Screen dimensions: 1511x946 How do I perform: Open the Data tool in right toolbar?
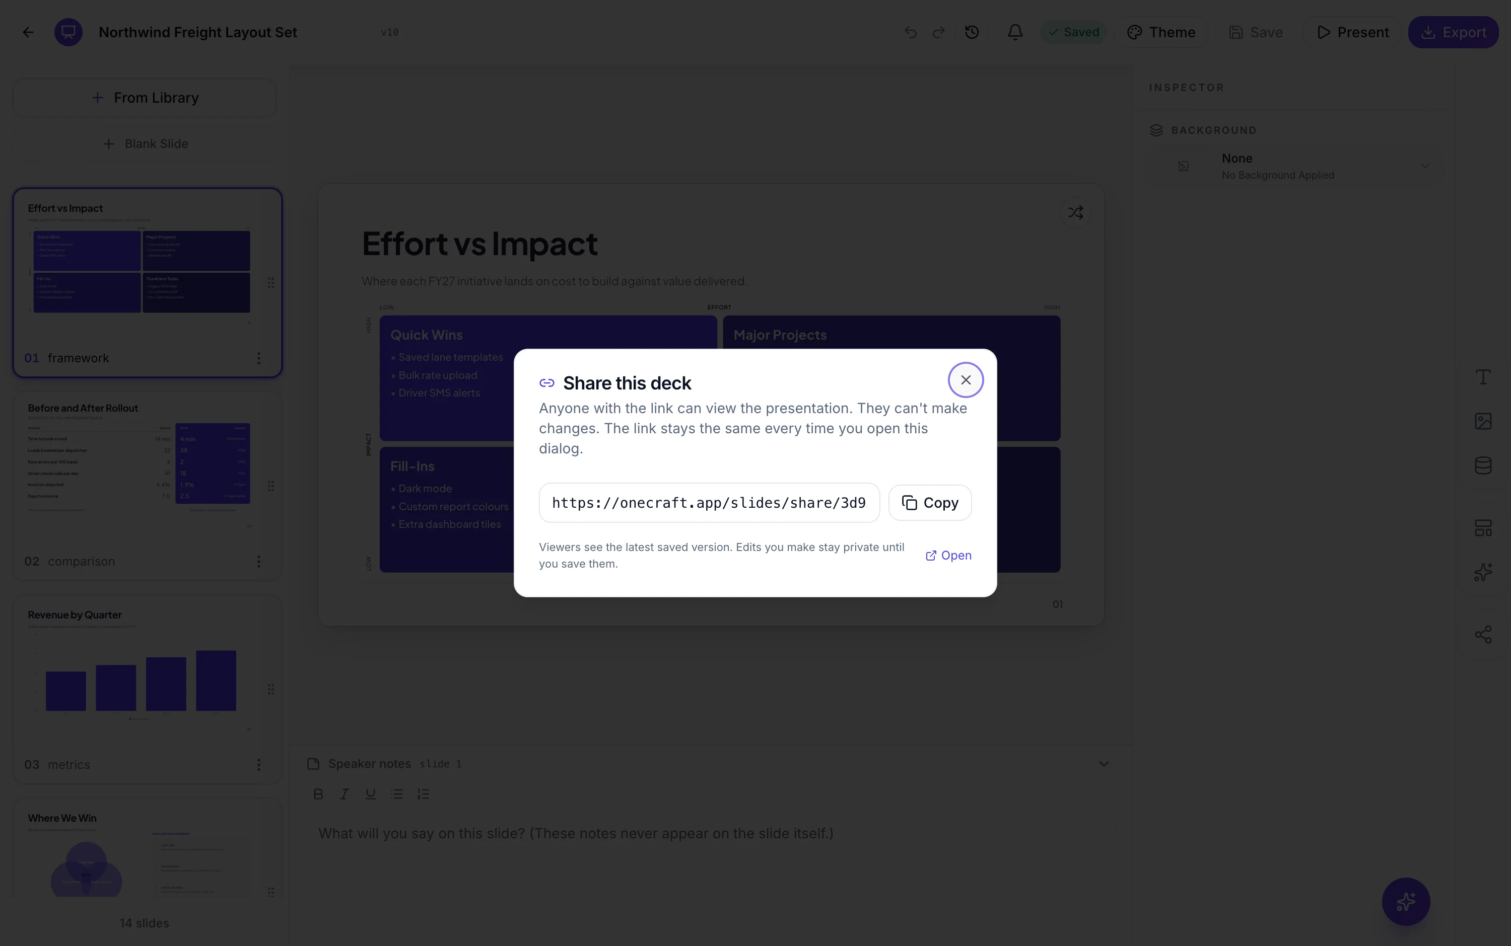click(x=1483, y=465)
